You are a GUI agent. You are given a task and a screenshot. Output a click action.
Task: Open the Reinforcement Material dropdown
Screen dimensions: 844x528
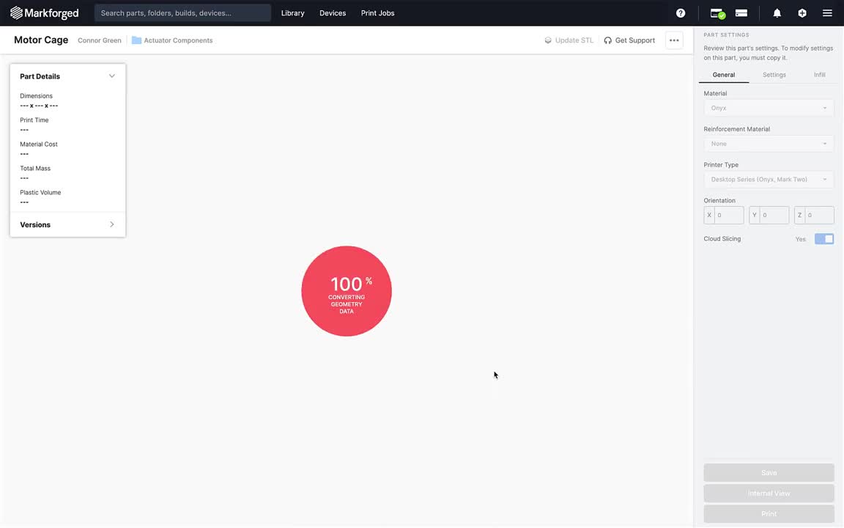click(769, 143)
